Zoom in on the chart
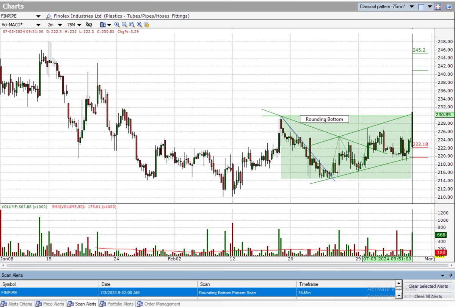Screen dimensions: 455x307 (x=117, y=25)
